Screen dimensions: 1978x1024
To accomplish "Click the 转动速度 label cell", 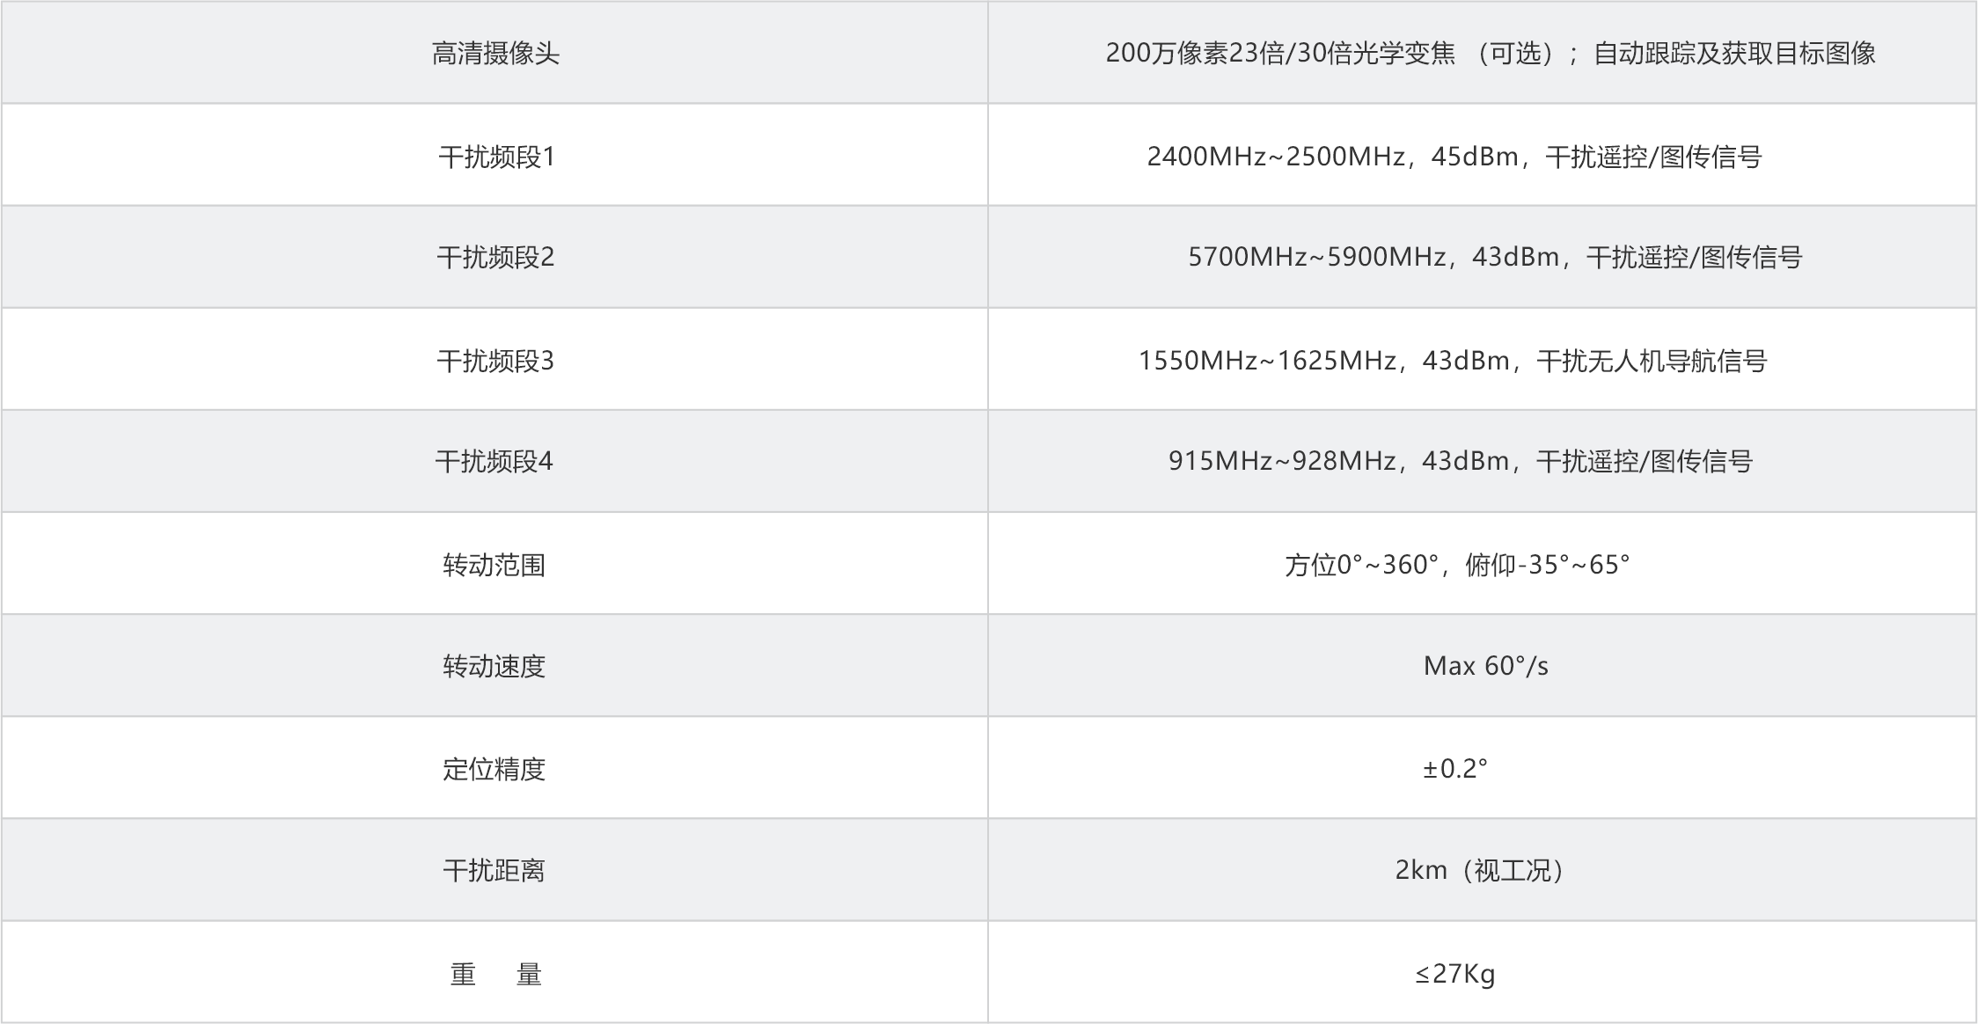I will point(494,666).
